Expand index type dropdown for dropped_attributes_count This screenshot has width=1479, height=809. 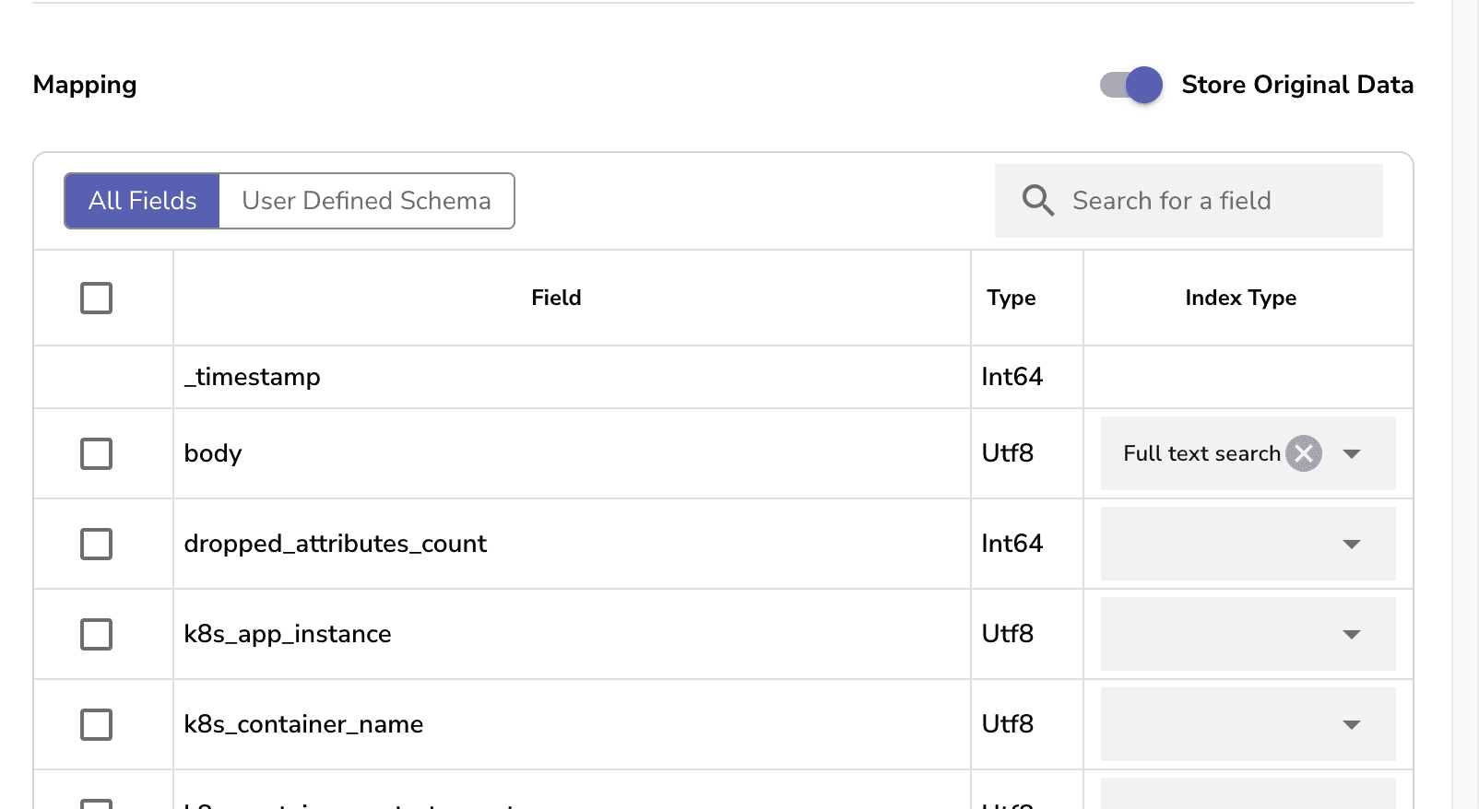pos(1352,544)
